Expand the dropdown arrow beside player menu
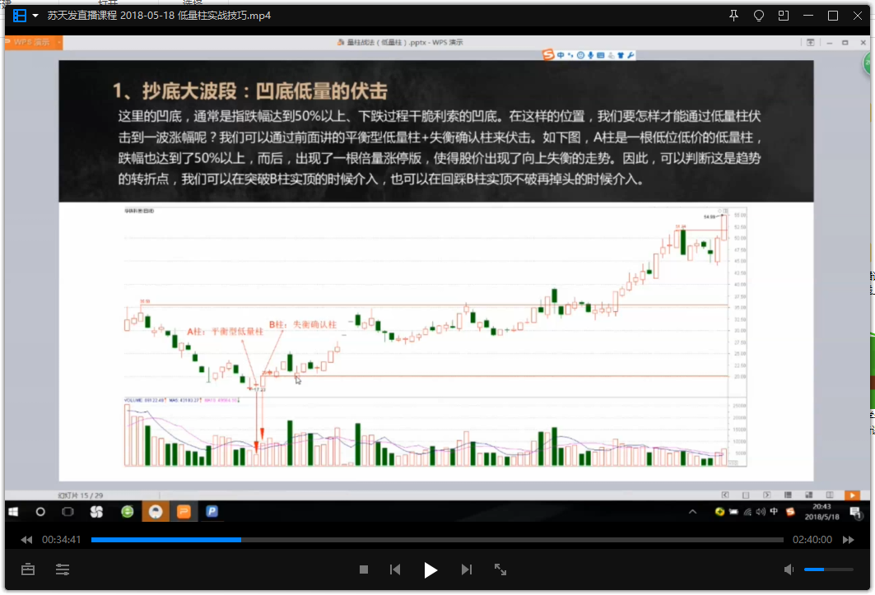The height and width of the screenshot is (595, 875). coord(35,16)
